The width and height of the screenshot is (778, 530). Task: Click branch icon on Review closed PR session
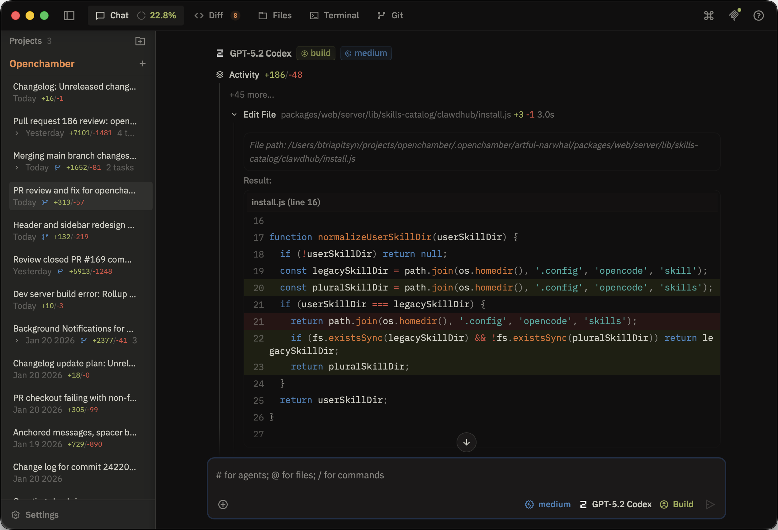(x=60, y=271)
